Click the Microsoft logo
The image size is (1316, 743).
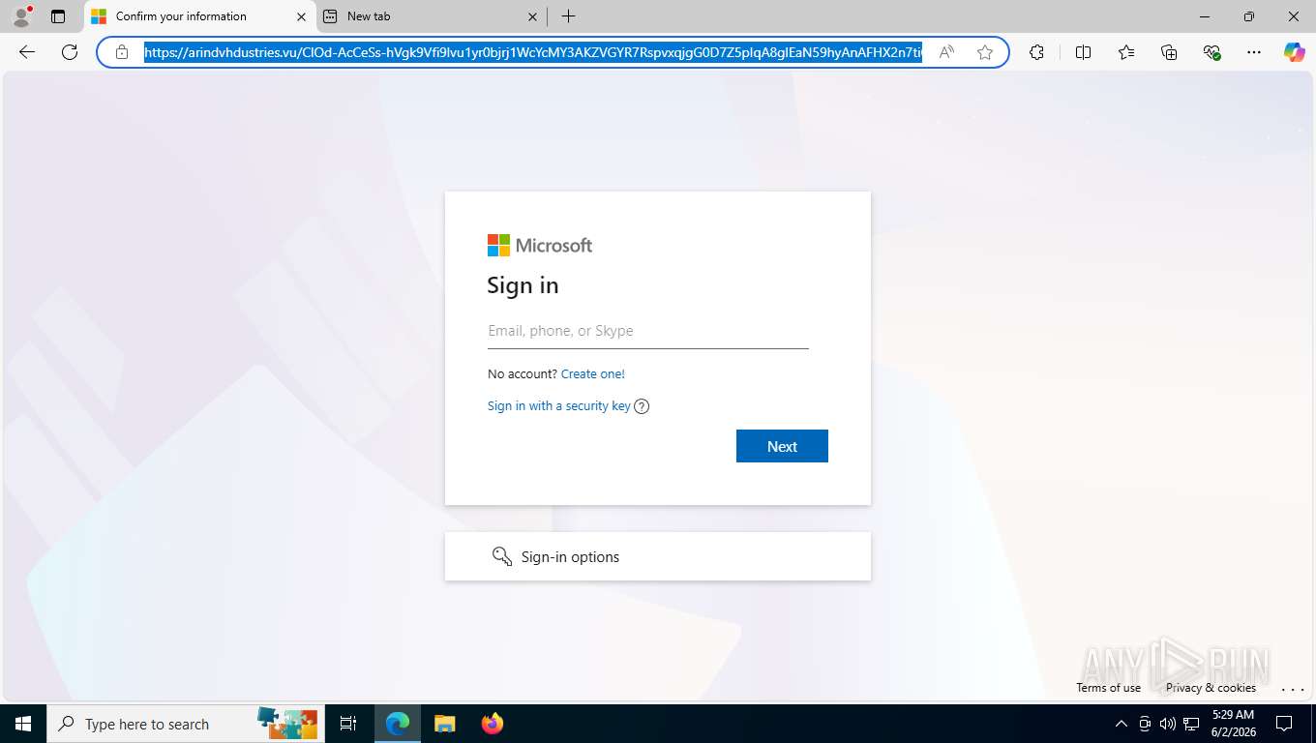540,246
